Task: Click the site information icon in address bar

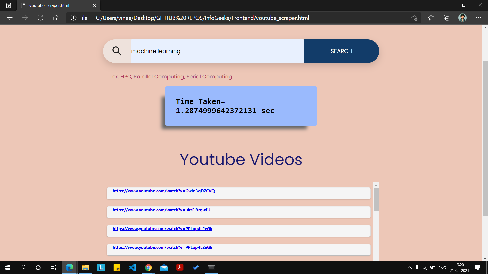Action: (x=73, y=18)
